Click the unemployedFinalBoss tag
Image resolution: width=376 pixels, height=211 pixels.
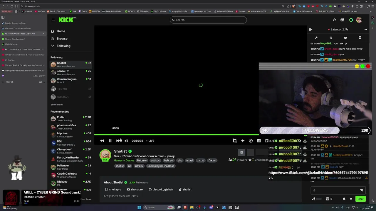click(161, 166)
